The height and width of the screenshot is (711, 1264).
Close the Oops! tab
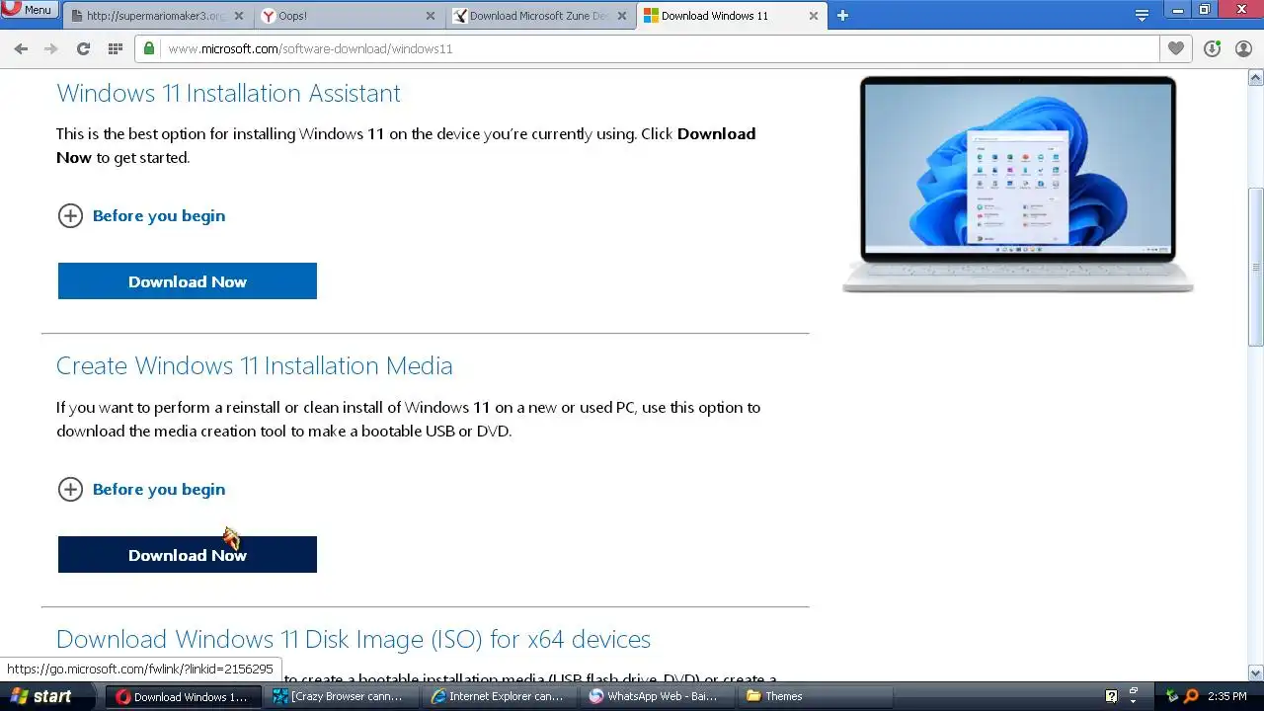430,16
